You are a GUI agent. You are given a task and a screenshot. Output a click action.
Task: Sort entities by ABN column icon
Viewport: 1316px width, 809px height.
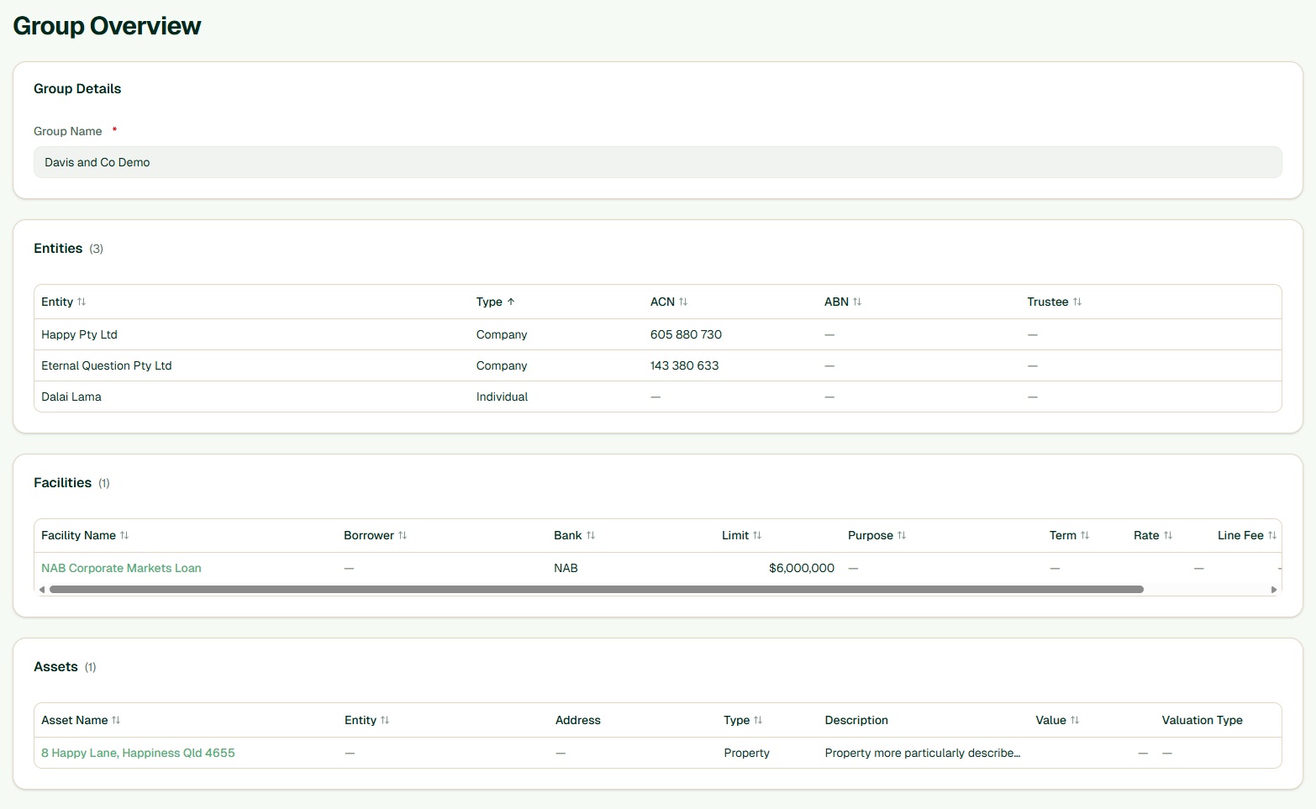(857, 302)
